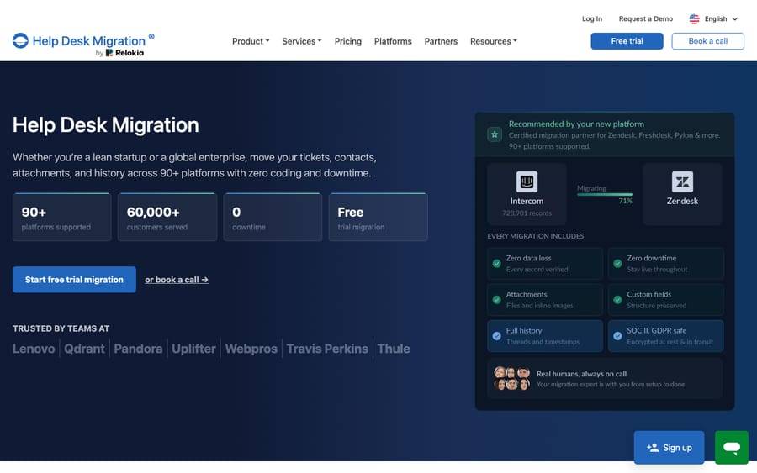Click the Relokia logo in header

pos(124,53)
